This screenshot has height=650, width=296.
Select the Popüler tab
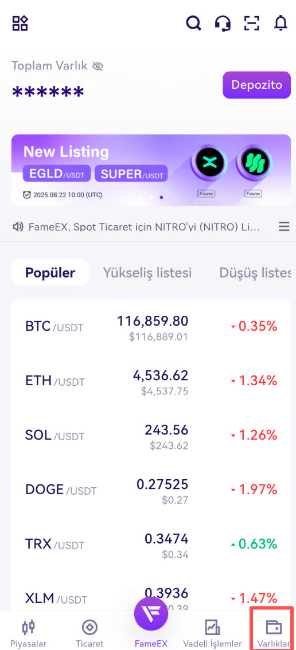tap(50, 272)
